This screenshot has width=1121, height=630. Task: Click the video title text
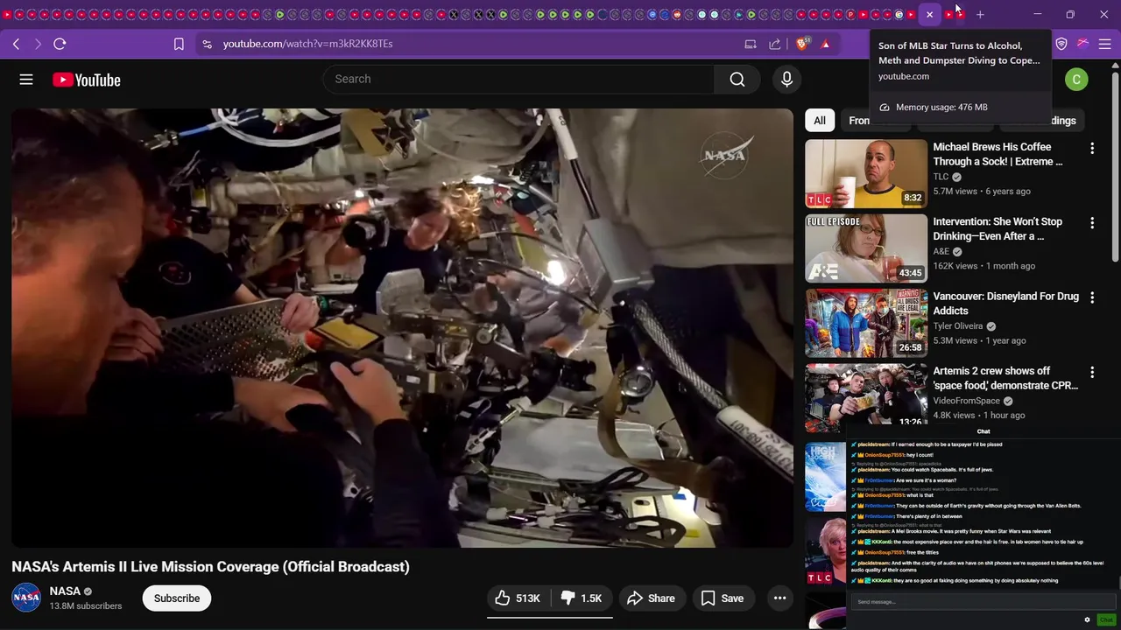coord(210,567)
